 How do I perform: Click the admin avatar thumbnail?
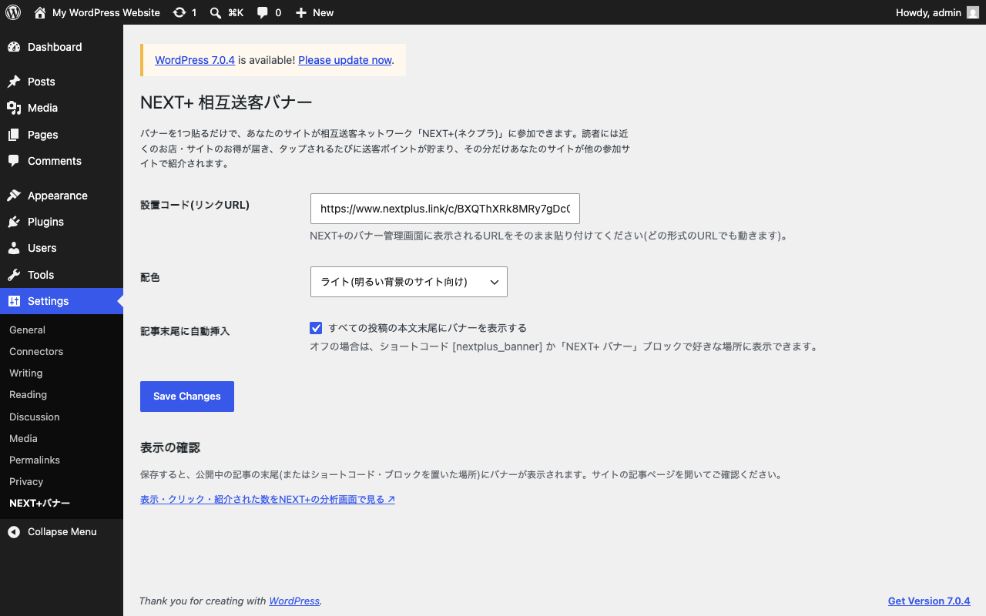[x=973, y=12]
